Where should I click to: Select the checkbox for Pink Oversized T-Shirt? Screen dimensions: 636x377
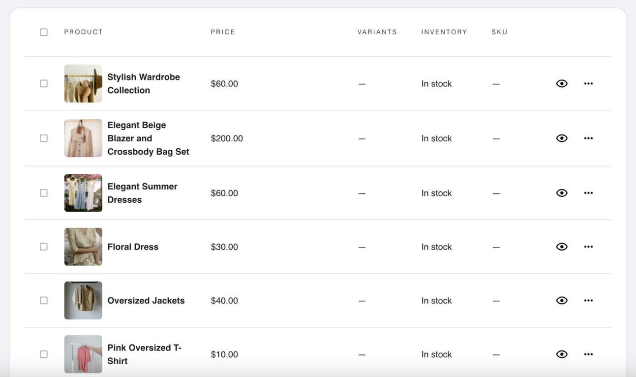(x=43, y=354)
